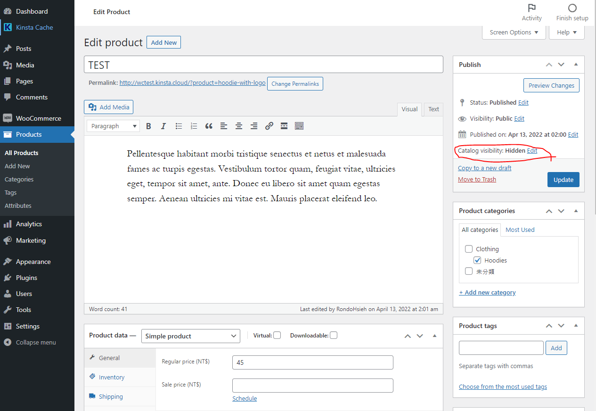This screenshot has width=596, height=411.
Task: Check the Clothing category
Action: click(469, 249)
